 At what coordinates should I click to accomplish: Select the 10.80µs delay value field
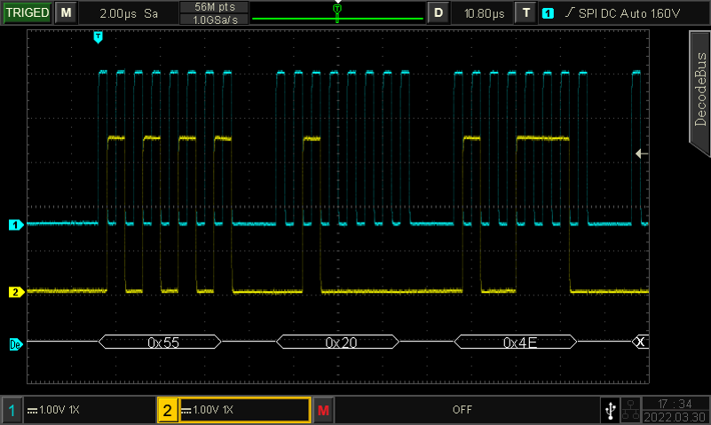click(x=484, y=13)
